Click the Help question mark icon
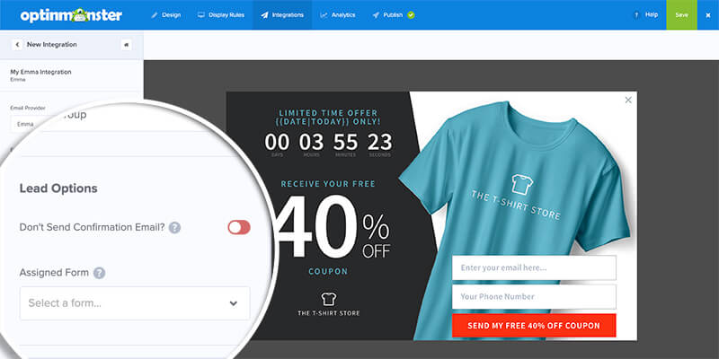The width and height of the screenshot is (719, 359). pos(636,15)
